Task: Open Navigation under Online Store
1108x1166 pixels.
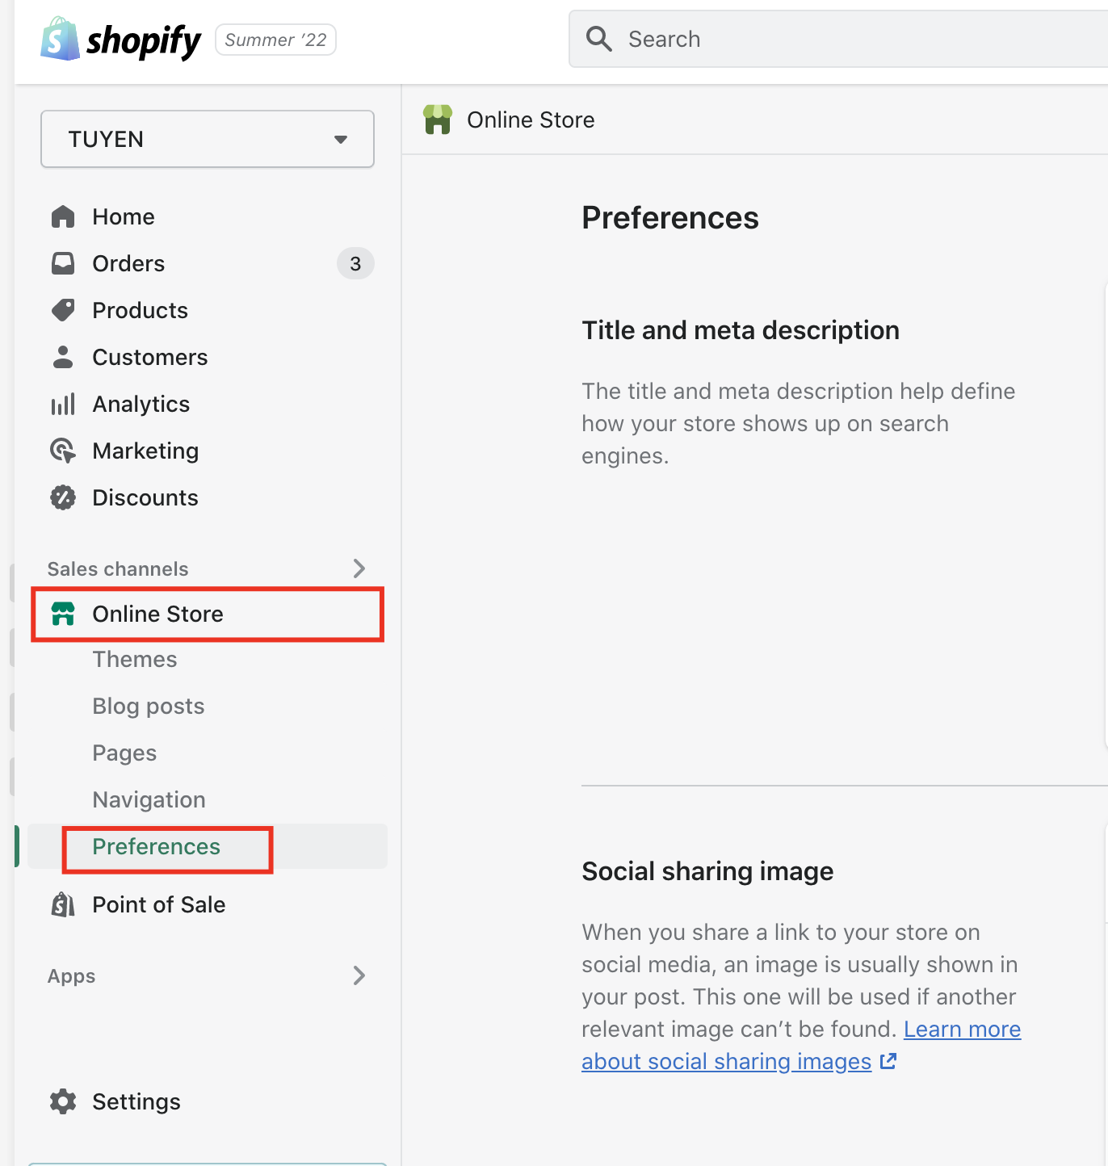Action: [149, 799]
